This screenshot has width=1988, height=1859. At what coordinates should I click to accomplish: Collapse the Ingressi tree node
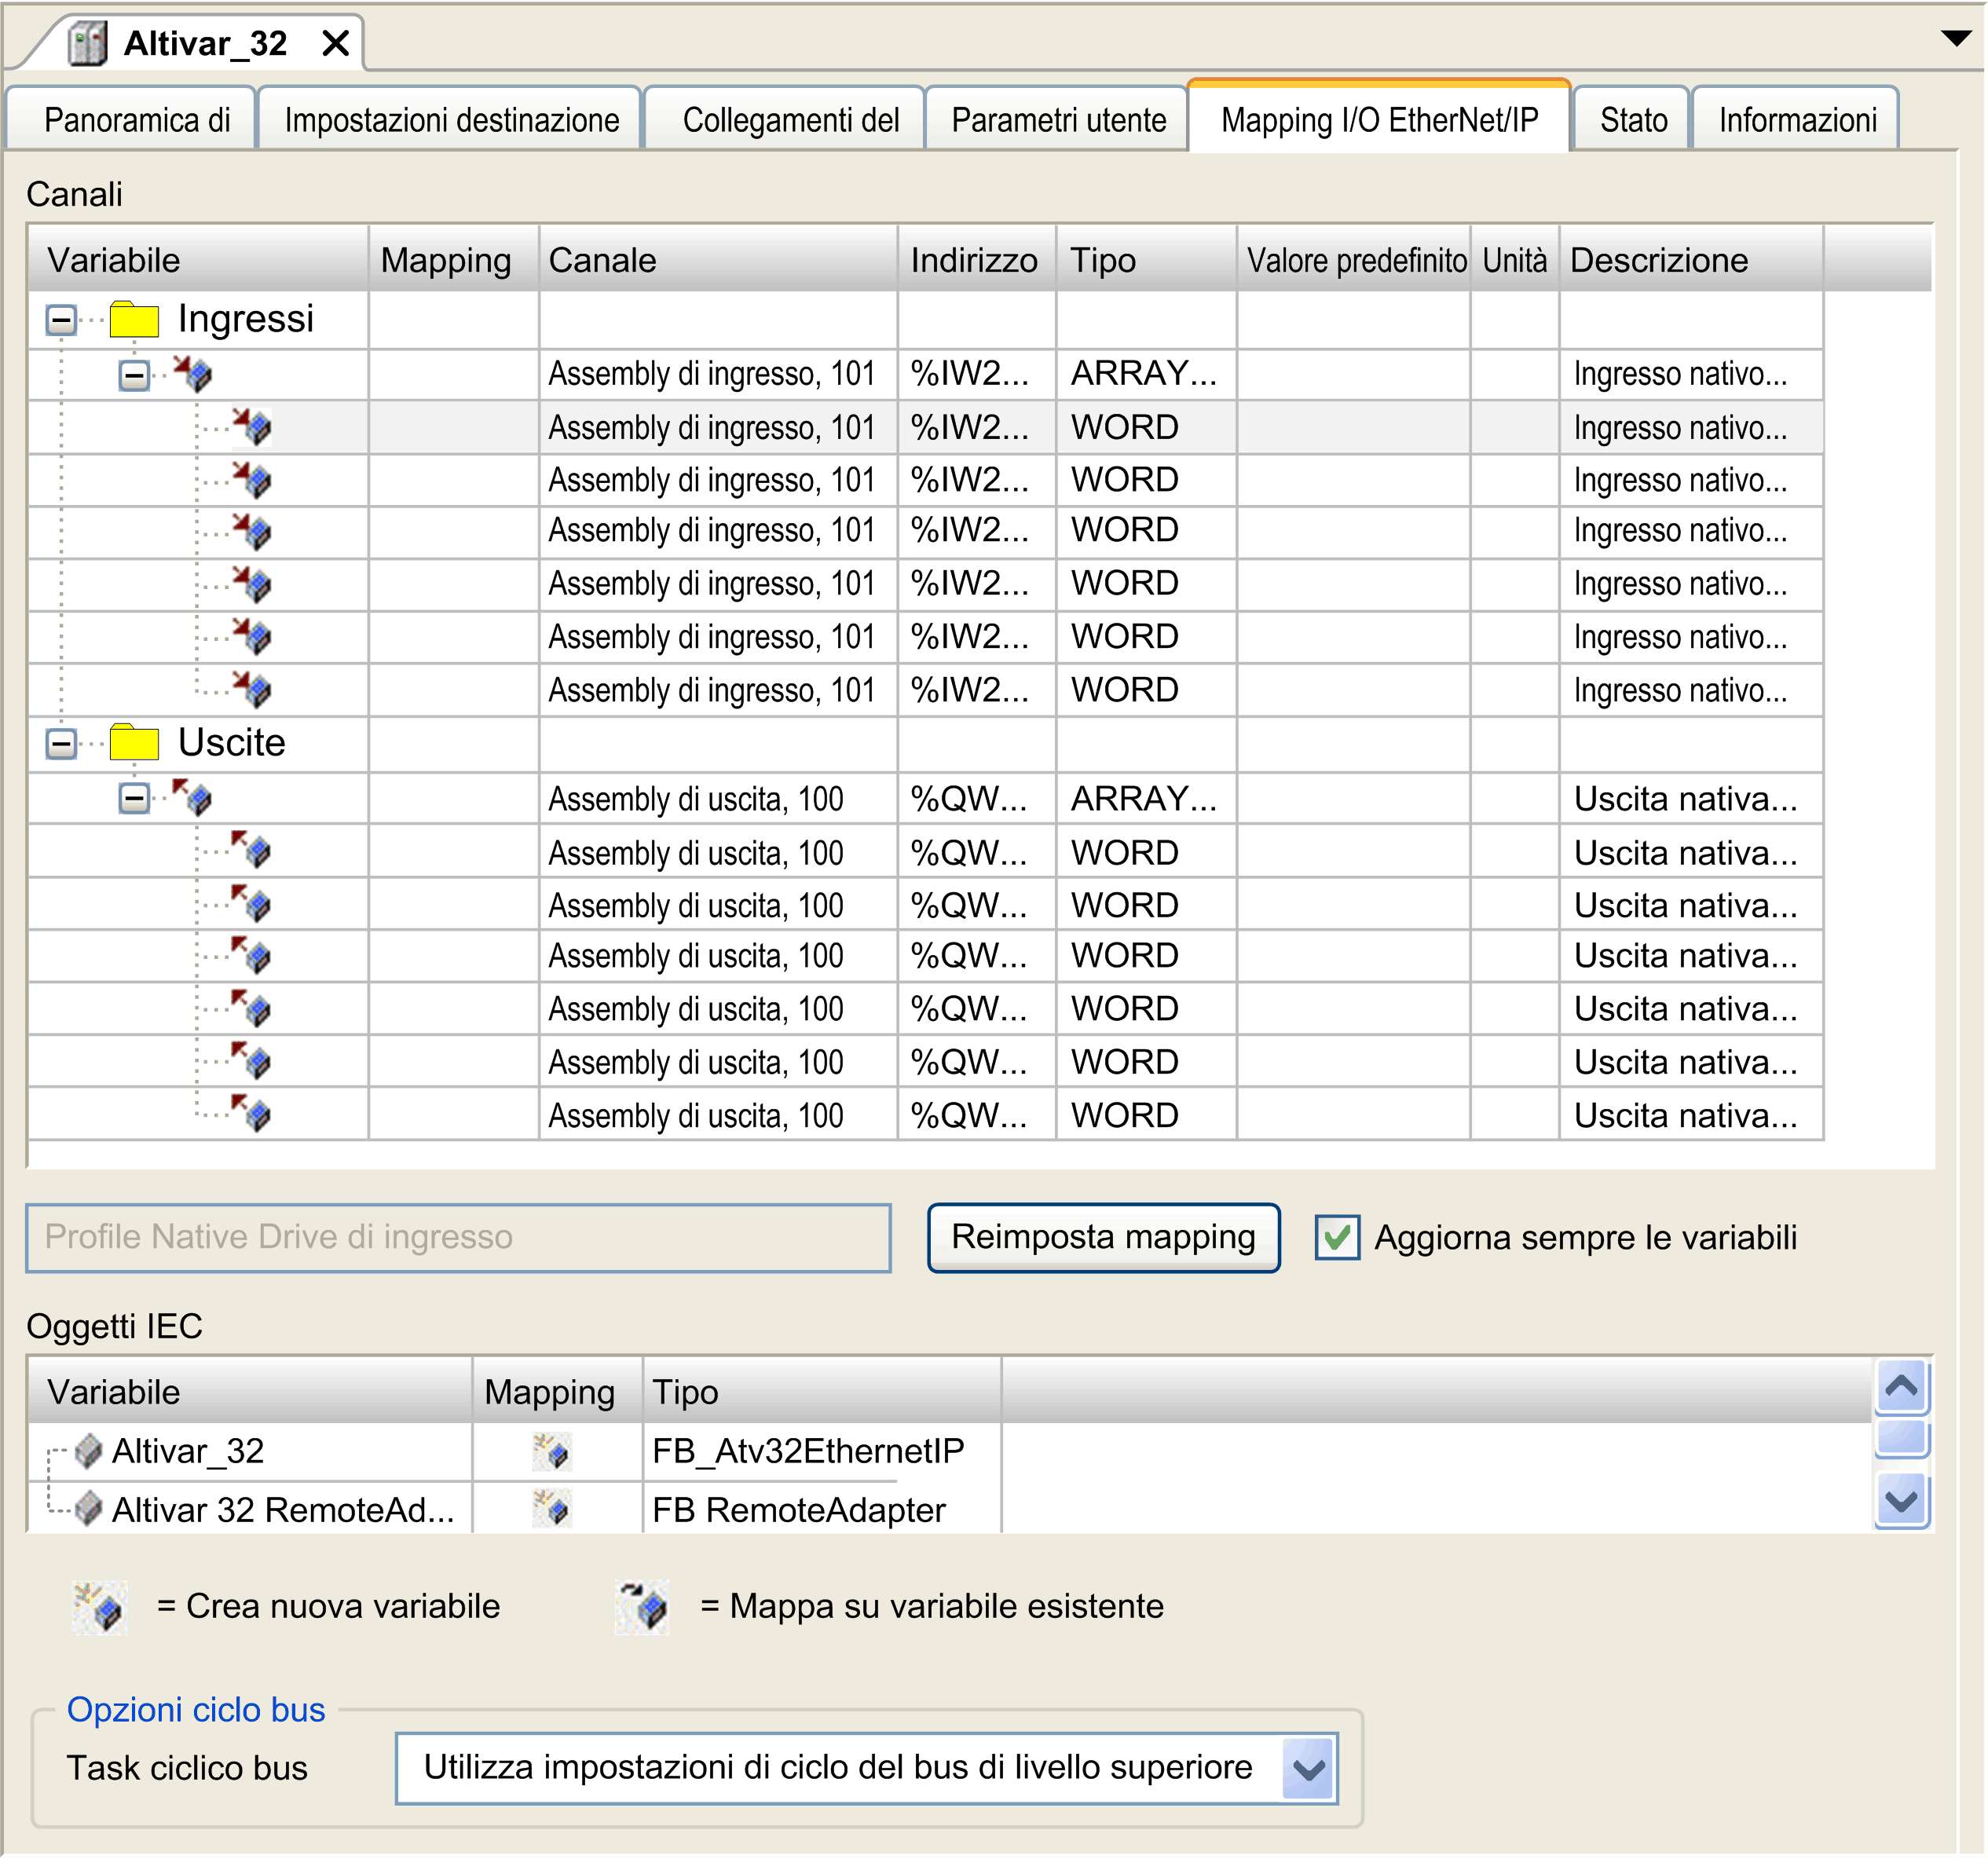(x=61, y=320)
